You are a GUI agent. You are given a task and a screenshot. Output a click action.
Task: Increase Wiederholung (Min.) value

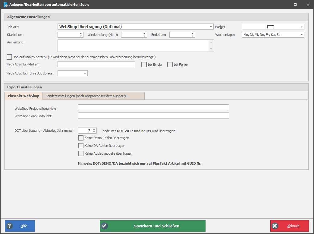coord(144,33)
